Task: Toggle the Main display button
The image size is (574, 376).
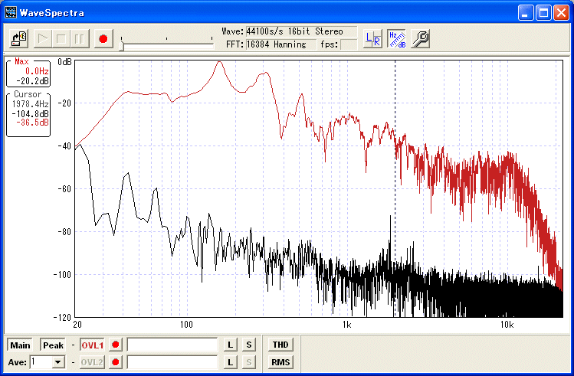Action: [21, 345]
